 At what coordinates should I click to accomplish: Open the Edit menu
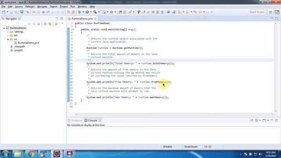[x=10, y=7]
